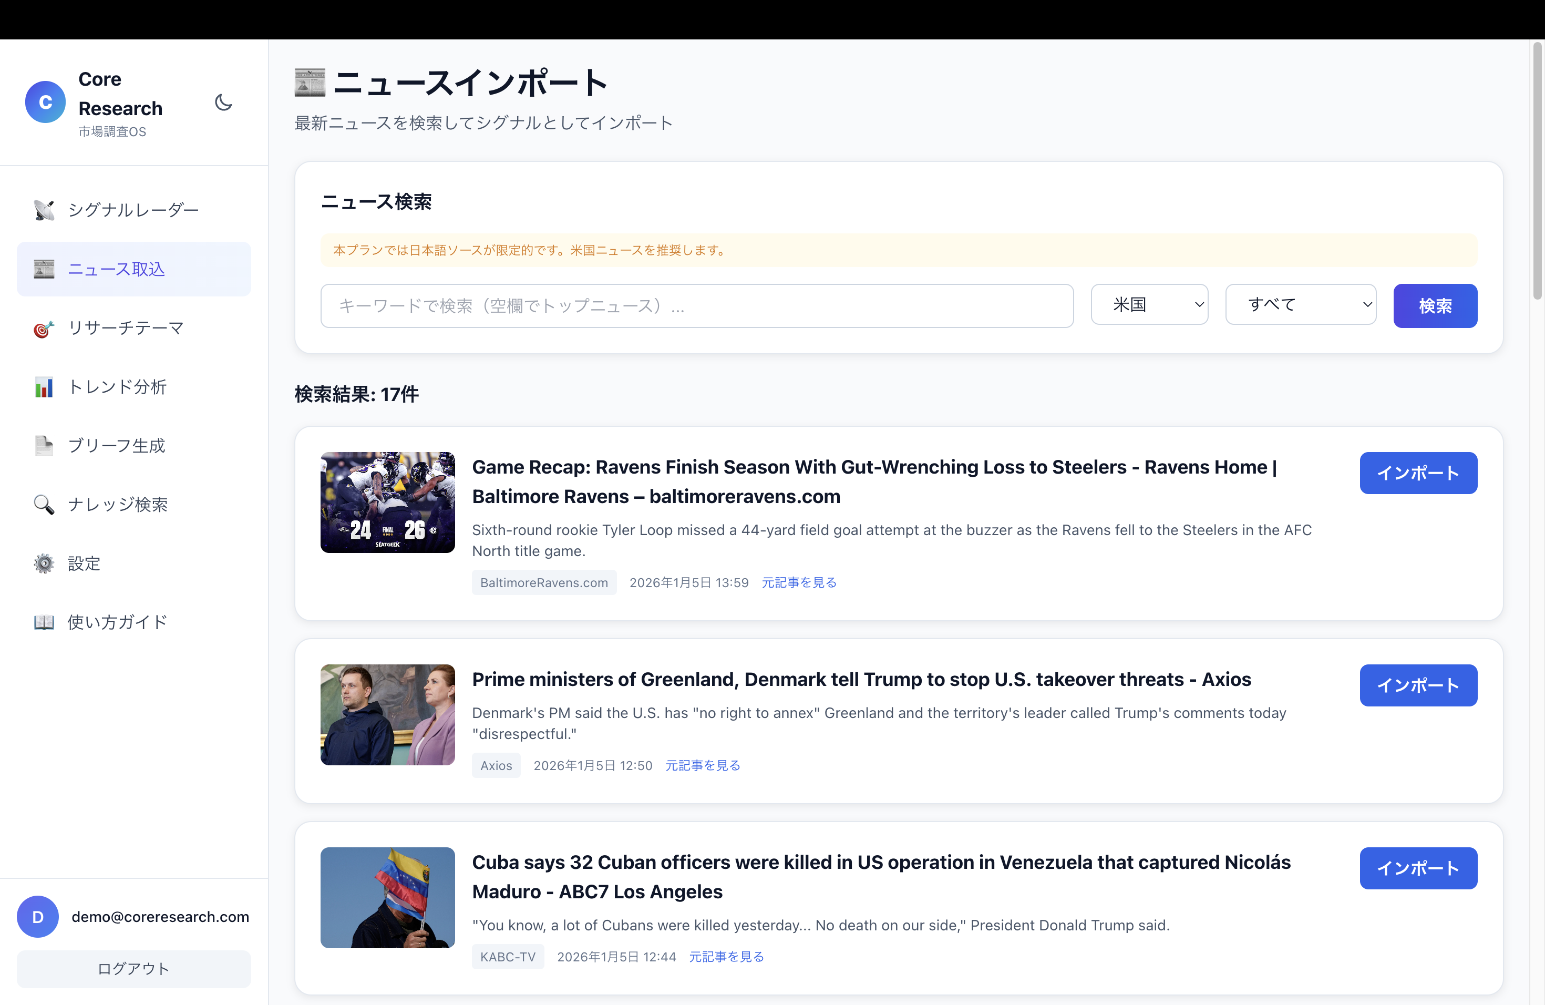Open the 米国 country dropdown

click(x=1149, y=304)
